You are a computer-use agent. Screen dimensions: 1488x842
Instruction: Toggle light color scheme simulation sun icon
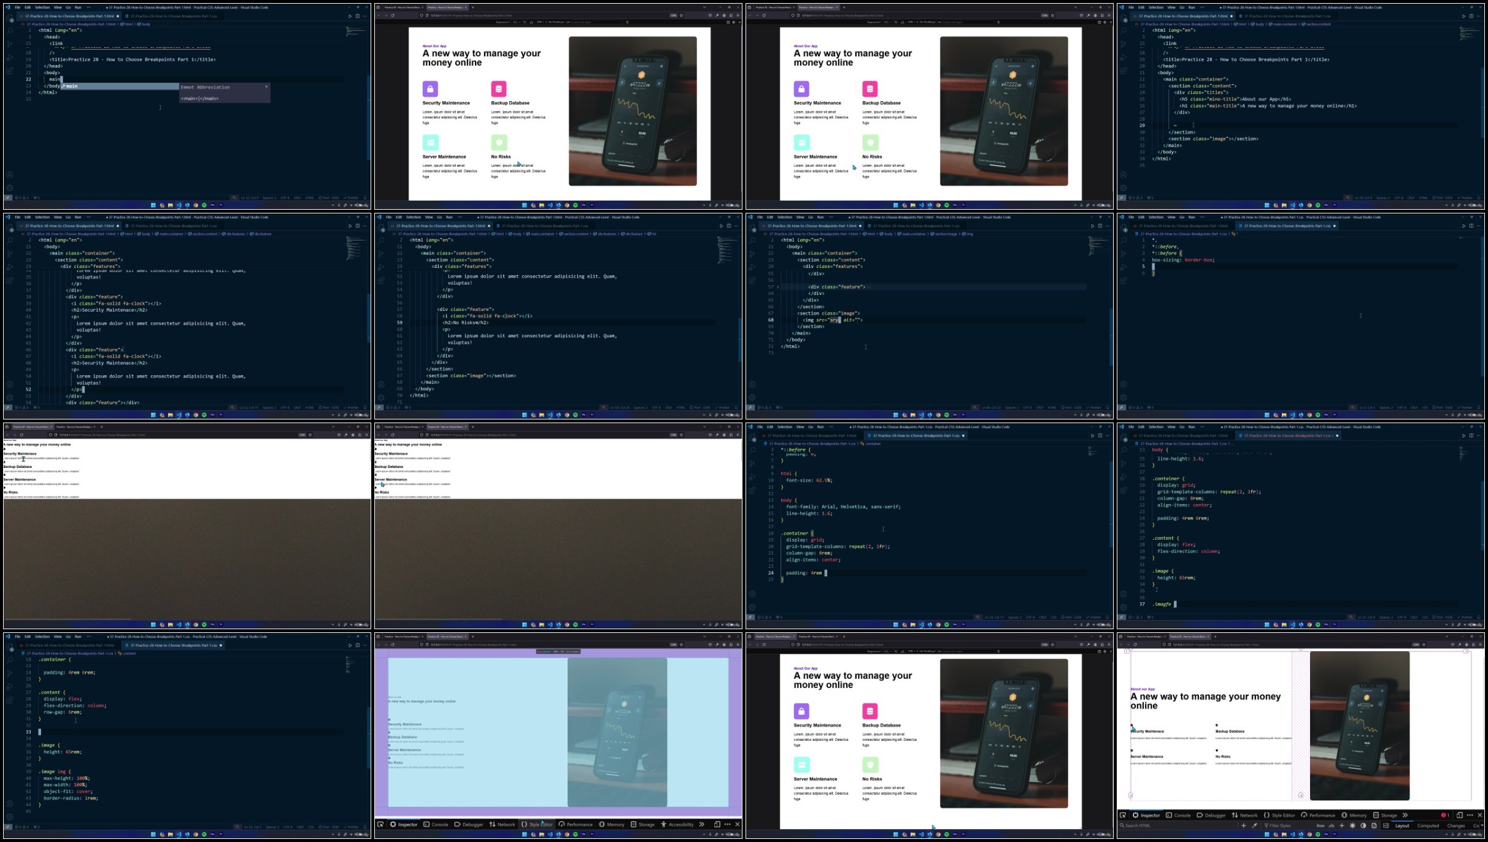1352,825
